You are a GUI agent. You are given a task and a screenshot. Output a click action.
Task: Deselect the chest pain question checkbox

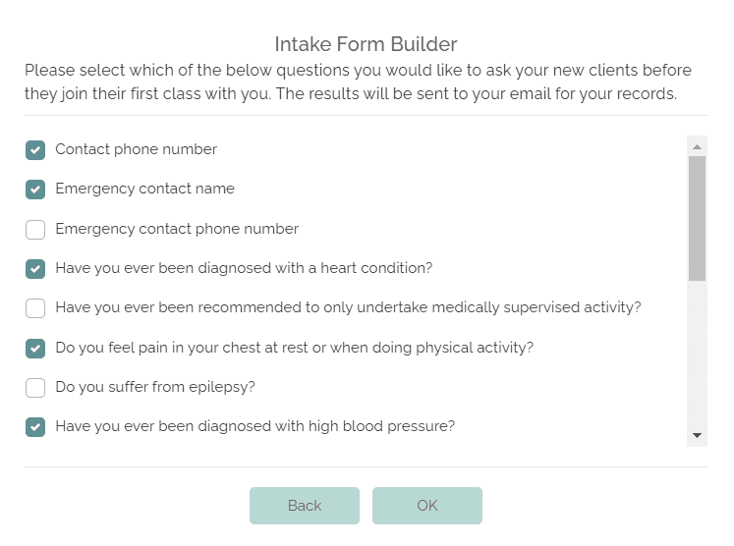35,349
